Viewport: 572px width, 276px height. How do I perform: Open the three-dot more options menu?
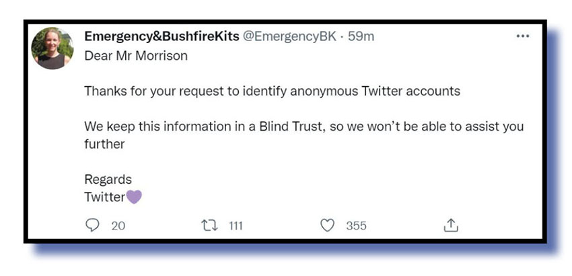(x=522, y=36)
